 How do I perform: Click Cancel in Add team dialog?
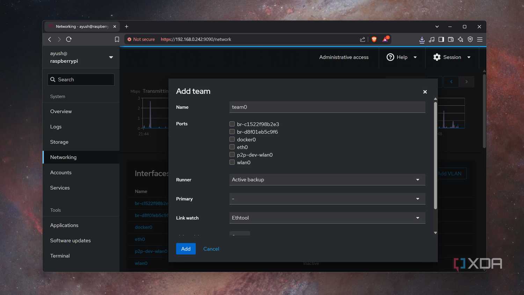pos(211,249)
